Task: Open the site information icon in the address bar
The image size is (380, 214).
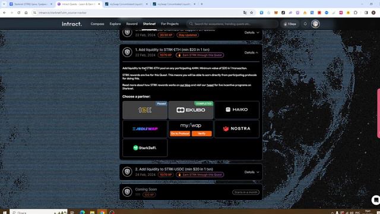Action: (x=34, y=12)
